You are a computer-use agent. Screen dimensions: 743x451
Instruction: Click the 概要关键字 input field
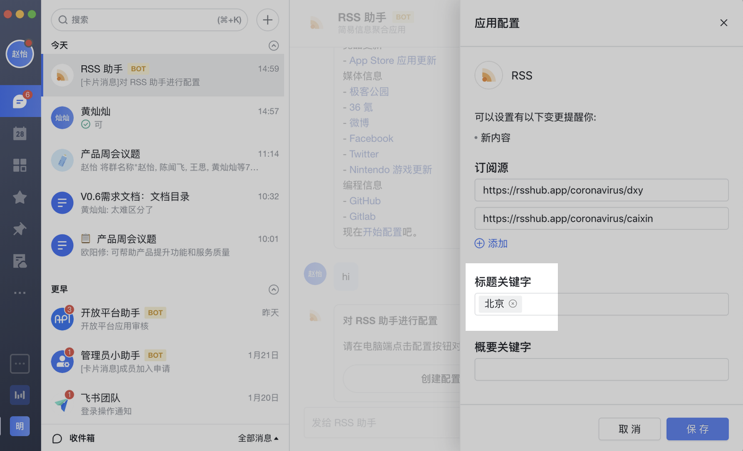pyautogui.click(x=601, y=369)
